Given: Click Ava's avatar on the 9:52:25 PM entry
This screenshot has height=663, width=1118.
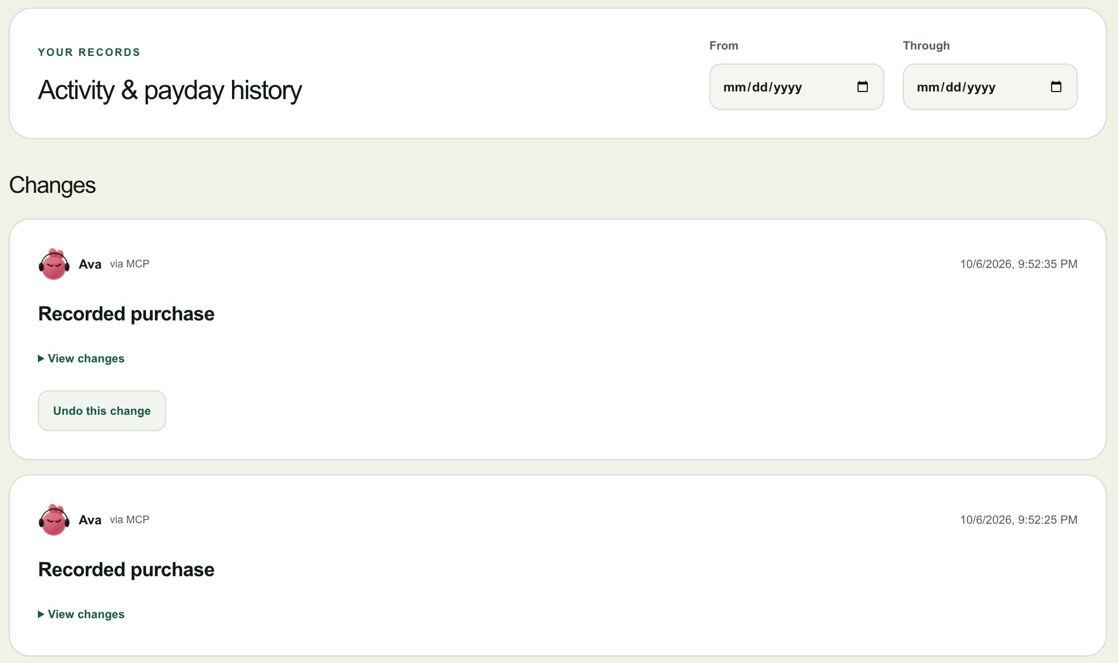Looking at the screenshot, I should tap(54, 520).
